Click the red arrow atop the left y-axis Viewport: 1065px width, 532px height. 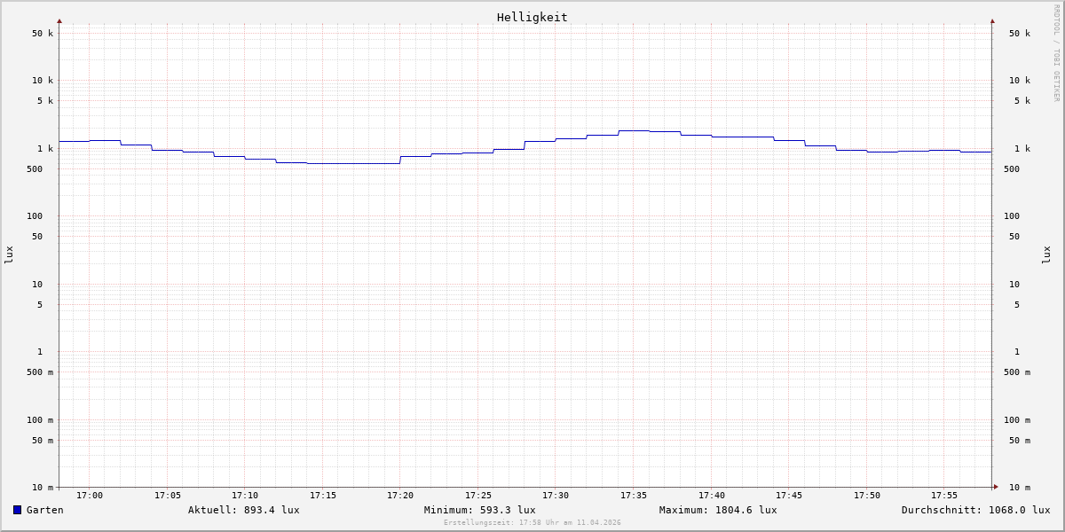pos(59,20)
